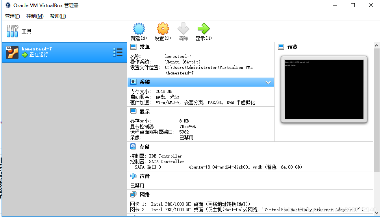
Task: Open the 帮助(H) menu
Action: tap(58, 16)
